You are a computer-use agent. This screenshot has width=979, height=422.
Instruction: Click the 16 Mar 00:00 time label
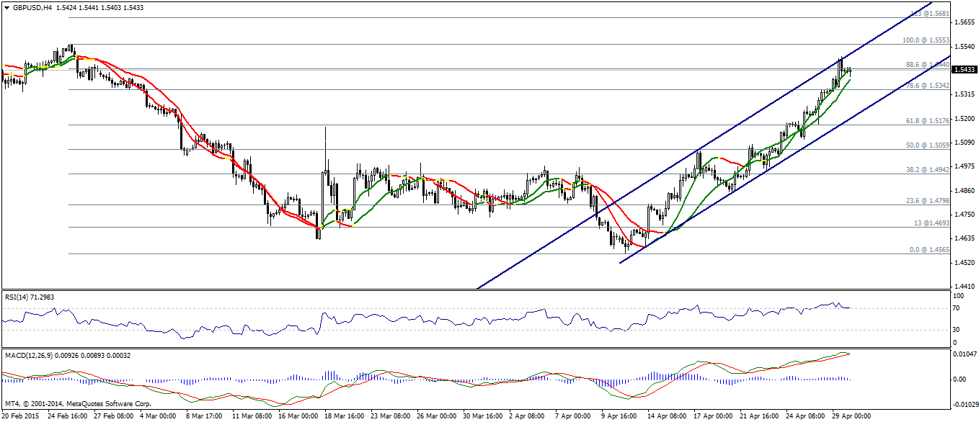(x=298, y=416)
